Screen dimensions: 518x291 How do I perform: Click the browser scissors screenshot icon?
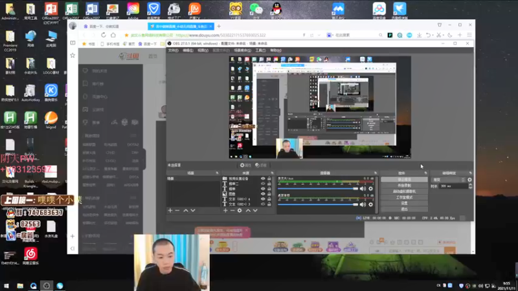439,35
